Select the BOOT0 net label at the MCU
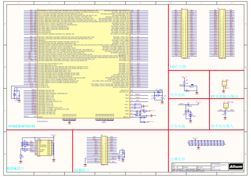This screenshot has width=251, height=177. point(26,116)
